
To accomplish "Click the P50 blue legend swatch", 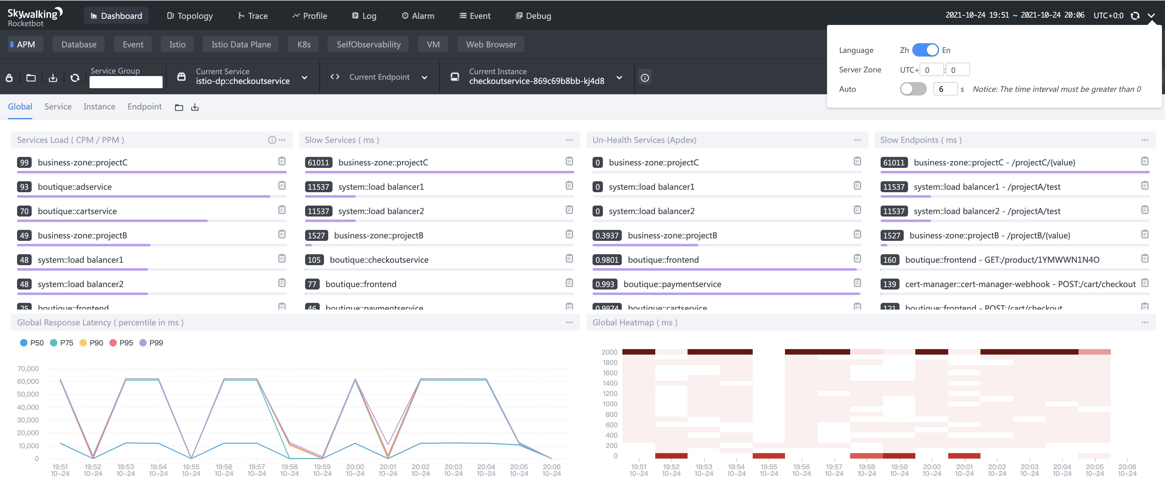I will pyautogui.click(x=23, y=343).
